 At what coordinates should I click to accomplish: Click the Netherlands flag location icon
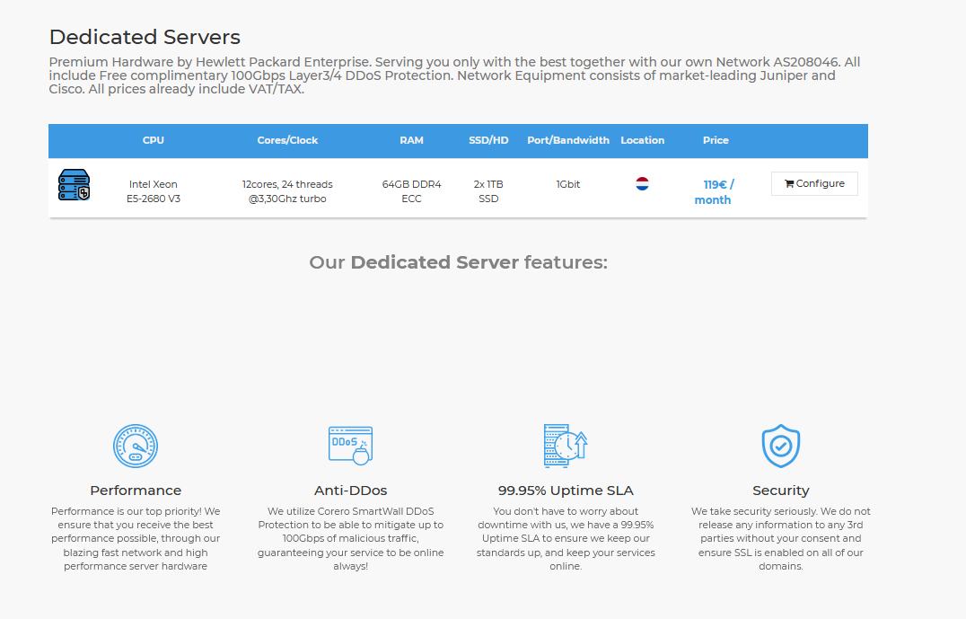click(642, 184)
